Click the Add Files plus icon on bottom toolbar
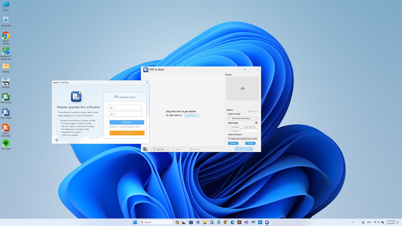This screenshot has height=226, width=402. click(154, 149)
